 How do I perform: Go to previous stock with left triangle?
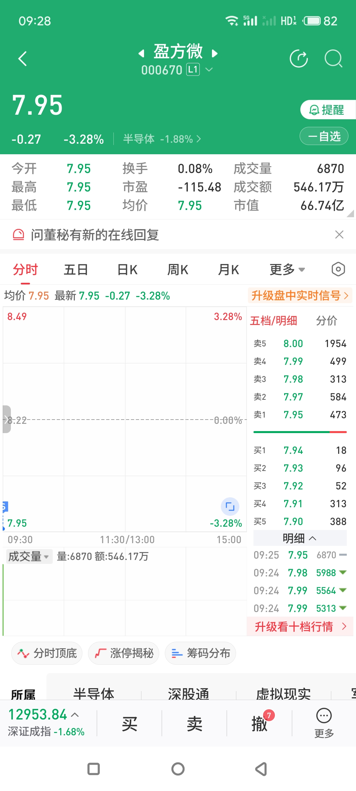[141, 53]
